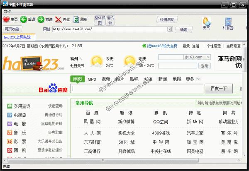The image size is (249, 171).
Task: Click the horizontal scrollbar right arrow
Action: tap(239, 160)
